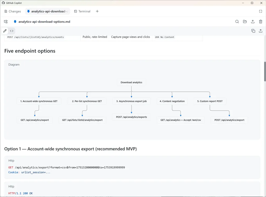Select node 5. Custom report POST
This screenshot has width=266, height=197.
pyautogui.click(x=210, y=101)
